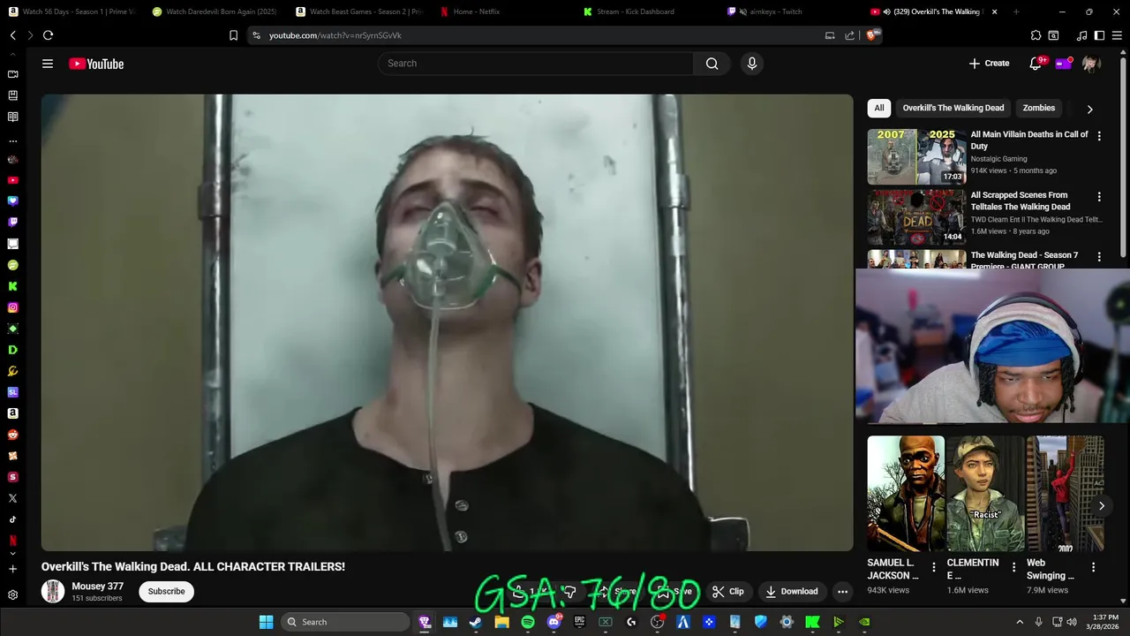This screenshot has width=1130, height=636.
Task: Open options for Web Swinging short
Action: tap(1093, 567)
